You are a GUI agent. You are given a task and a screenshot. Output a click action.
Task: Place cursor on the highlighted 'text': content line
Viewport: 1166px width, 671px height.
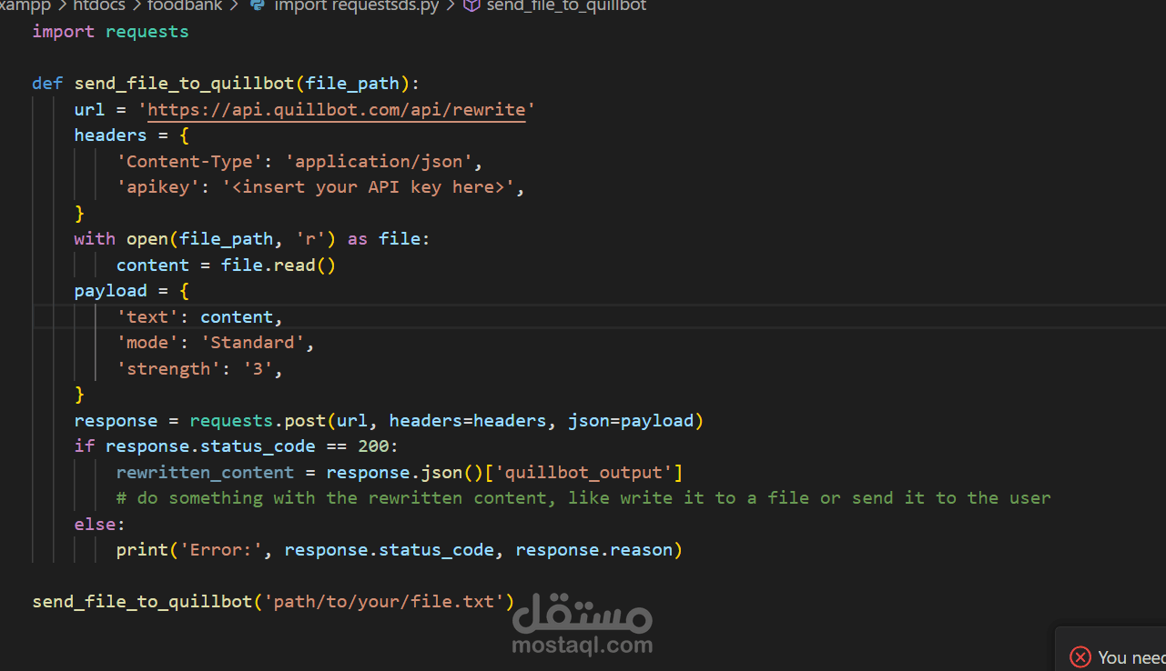[x=198, y=315]
